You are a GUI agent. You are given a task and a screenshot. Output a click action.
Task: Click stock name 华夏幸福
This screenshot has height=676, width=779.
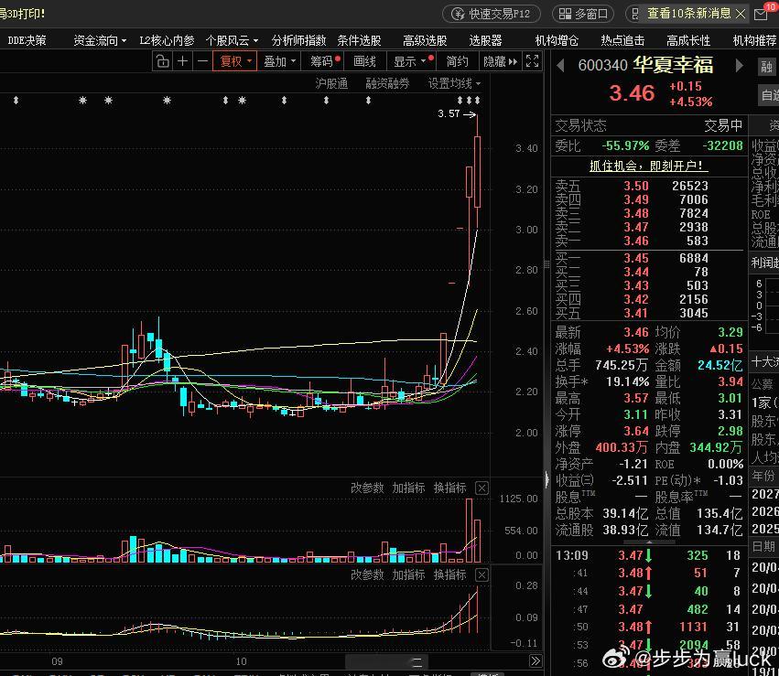673,65
